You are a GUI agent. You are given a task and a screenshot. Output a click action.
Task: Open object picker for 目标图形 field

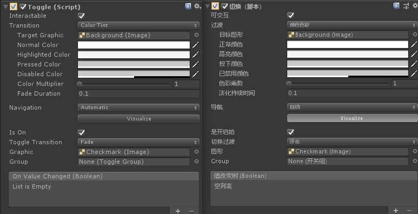[415, 35]
